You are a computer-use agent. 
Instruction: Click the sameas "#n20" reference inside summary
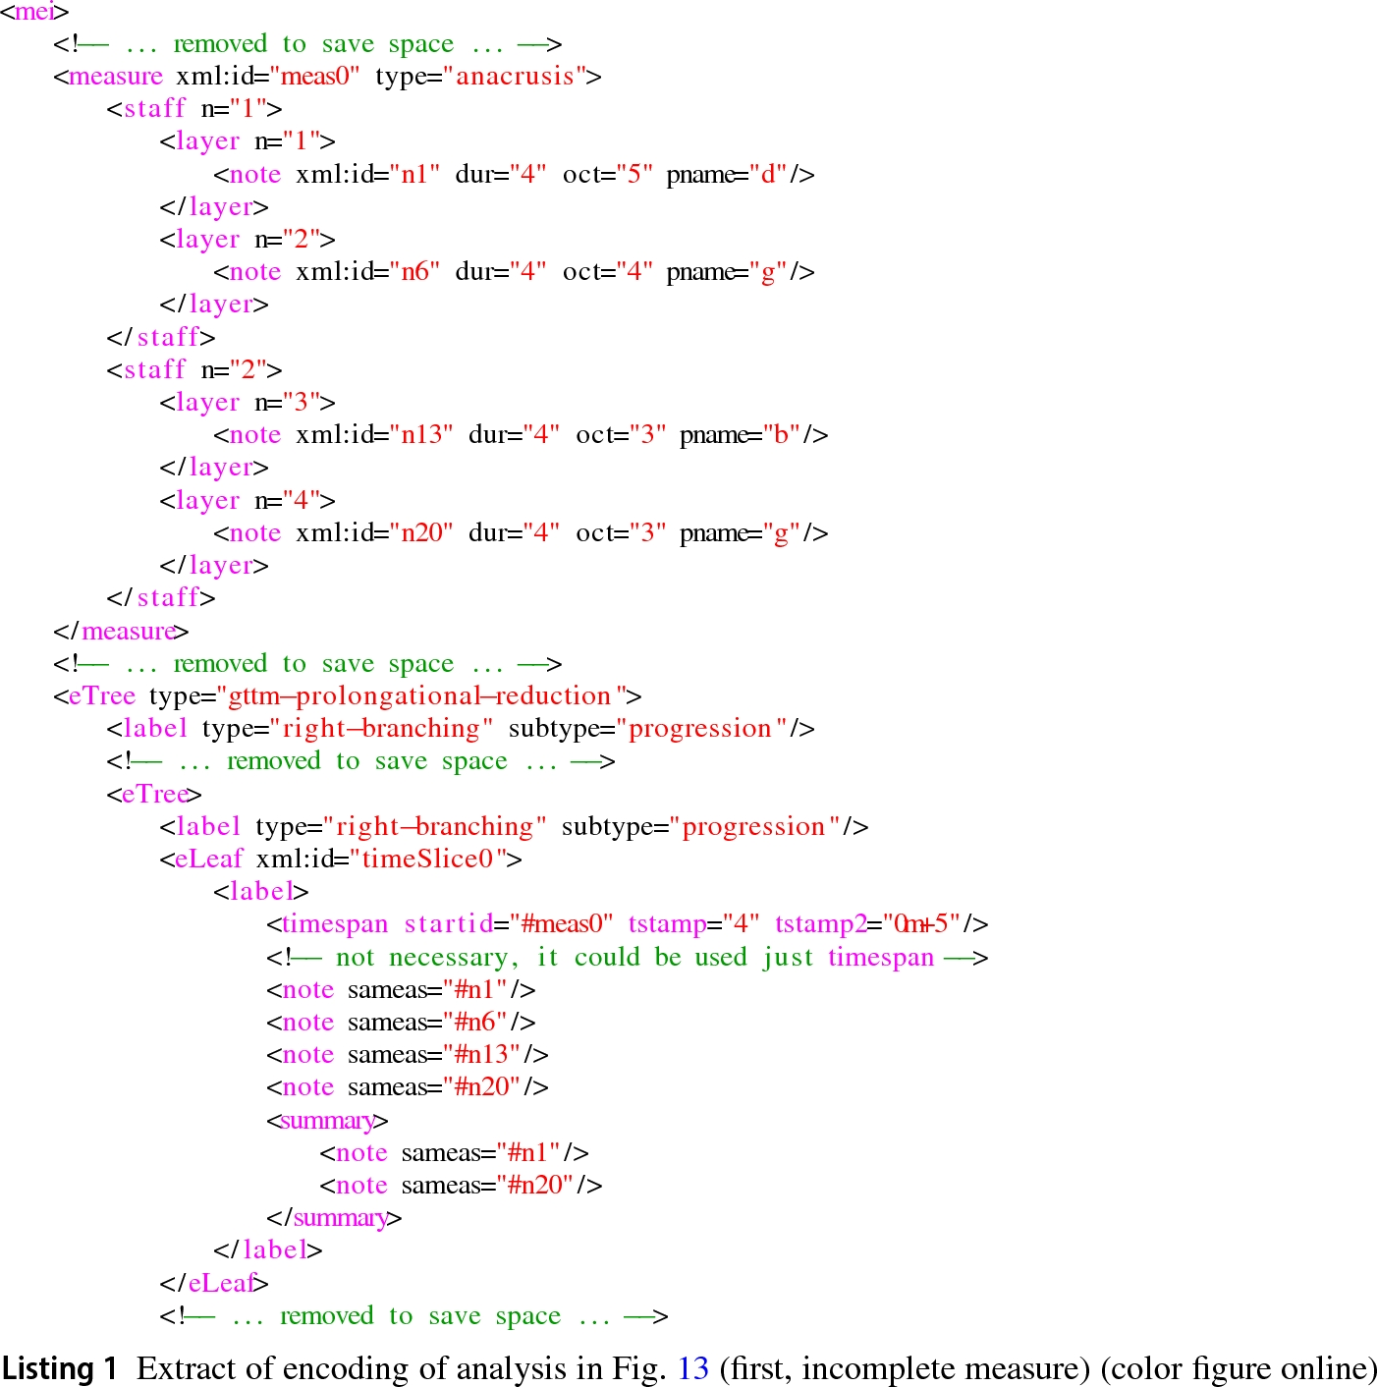coord(461,1185)
